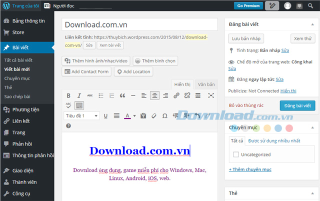
Task: Publish with Đăng bài viết blue button
Action: click(x=297, y=105)
